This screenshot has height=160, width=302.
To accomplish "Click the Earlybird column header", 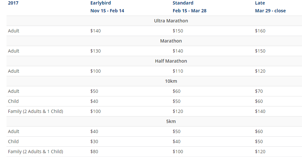I will 101,3.
